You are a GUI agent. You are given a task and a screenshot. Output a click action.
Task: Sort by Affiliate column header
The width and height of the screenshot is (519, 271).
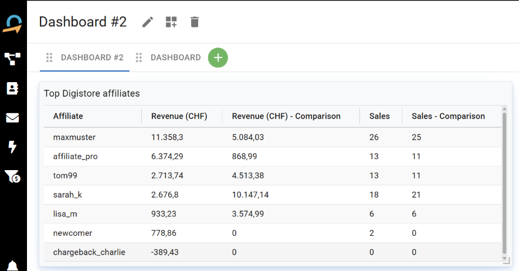click(68, 116)
